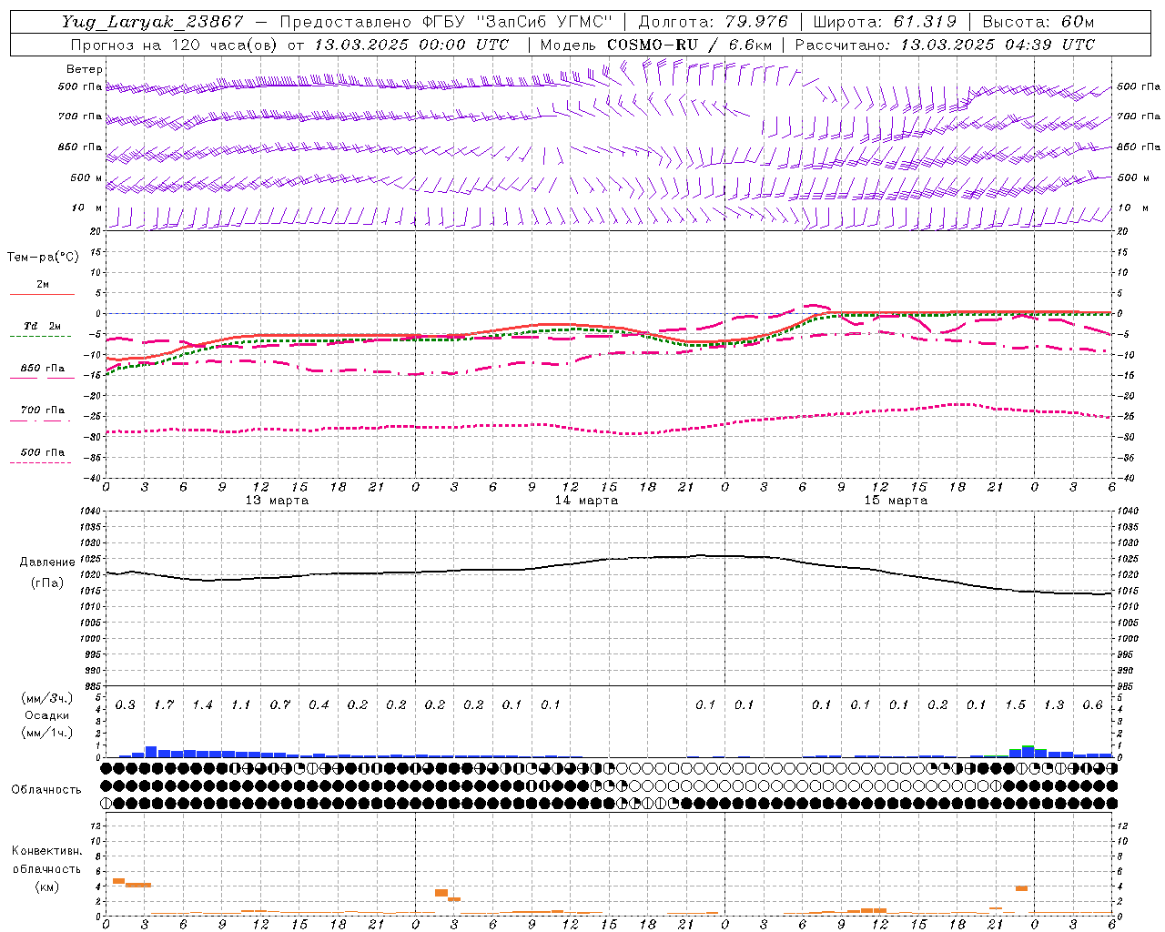Click the 1.5 precipitation value
1165x932 pixels.
coord(1016,705)
